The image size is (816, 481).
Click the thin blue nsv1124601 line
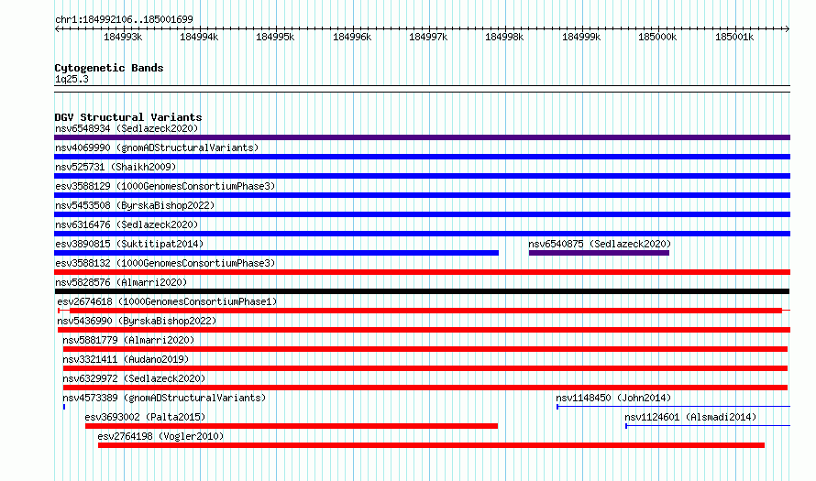coord(708,426)
